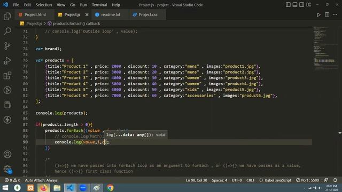The height and width of the screenshot is (192, 342).
Task: Click the code minimap
Action: (325, 49)
